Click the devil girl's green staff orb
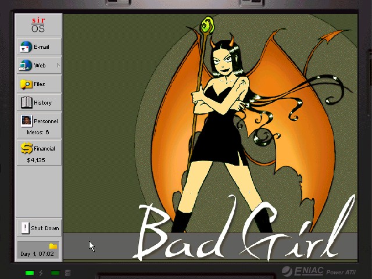 tap(206, 25)
